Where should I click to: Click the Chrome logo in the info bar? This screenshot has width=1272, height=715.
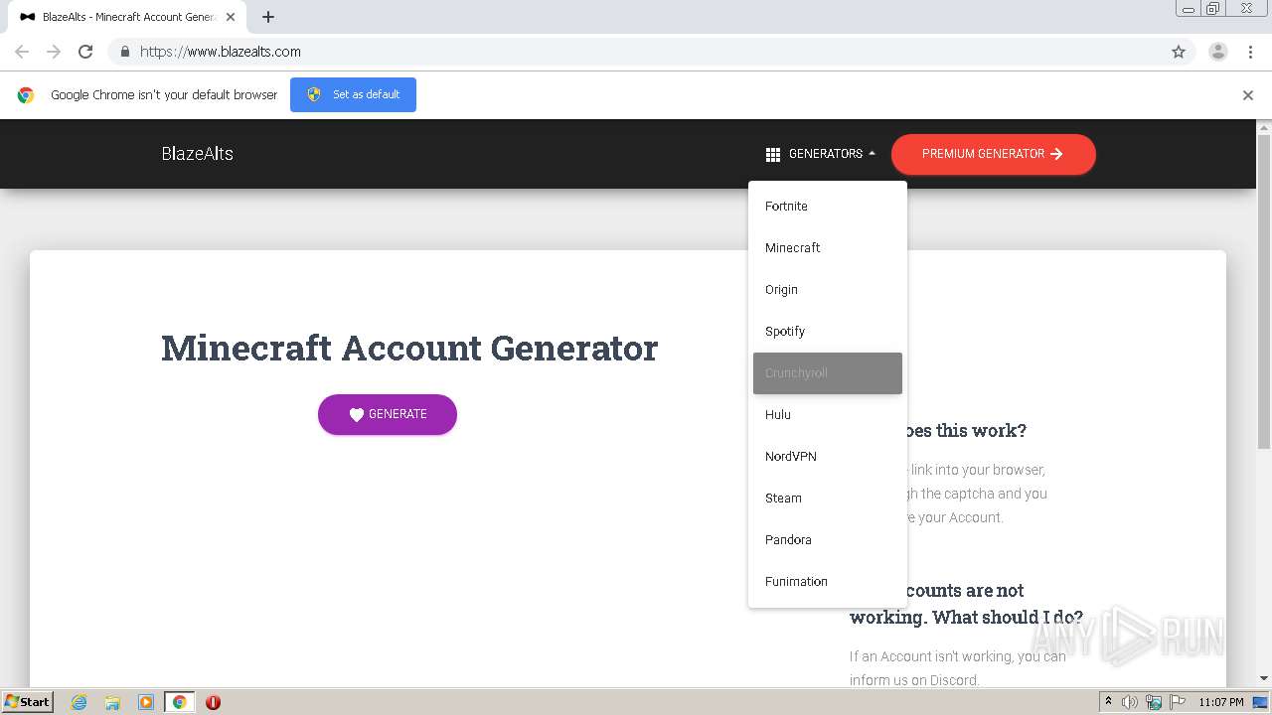point(26,95)
